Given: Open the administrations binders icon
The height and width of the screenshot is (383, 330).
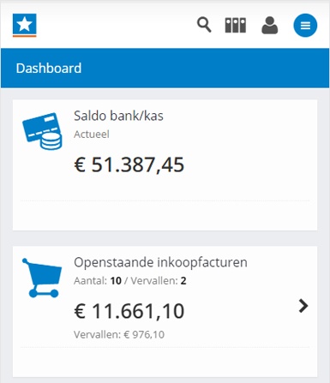Looking at the screenshot, I should (x=236, y=26).
